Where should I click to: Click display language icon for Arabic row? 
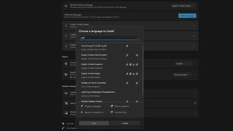pyautogui.click(x=127, y=46)
